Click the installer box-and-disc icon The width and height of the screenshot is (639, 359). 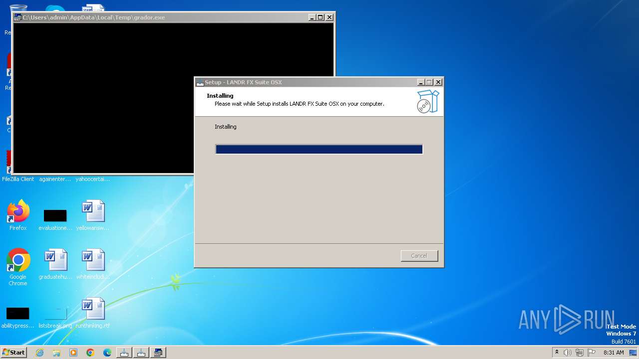coord(428,102)
